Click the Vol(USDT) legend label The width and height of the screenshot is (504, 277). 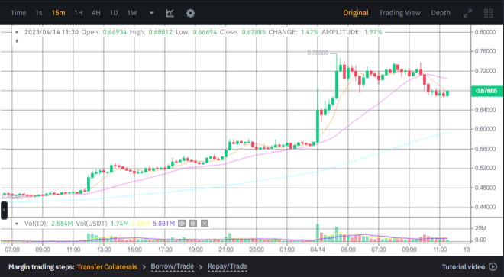pyautogui.click(x=92, y=224)
